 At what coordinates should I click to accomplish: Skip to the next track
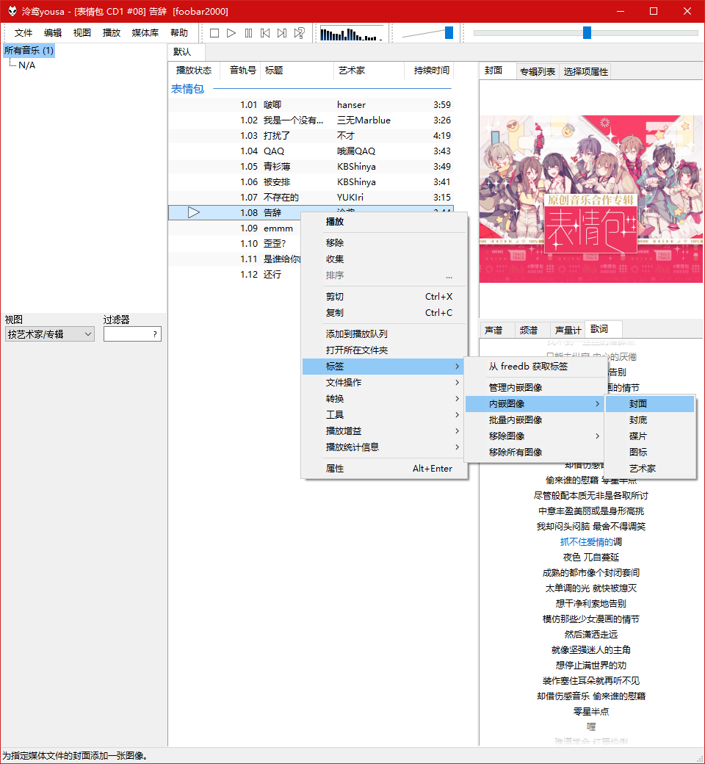click(282, 33)
